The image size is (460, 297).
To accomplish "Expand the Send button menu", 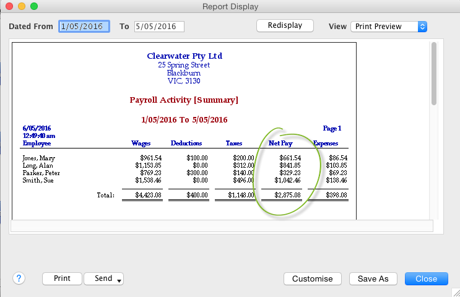I will (x=104, y=279).
